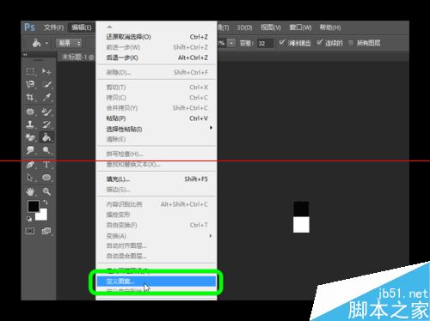Choose 粘贴(P) paste
Screen dimensions: 430x321
[157, 118]
